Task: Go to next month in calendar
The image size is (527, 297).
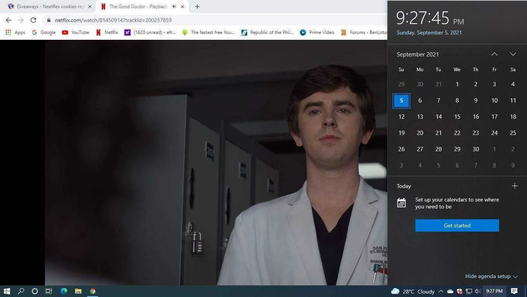Action: coord(513,54)
